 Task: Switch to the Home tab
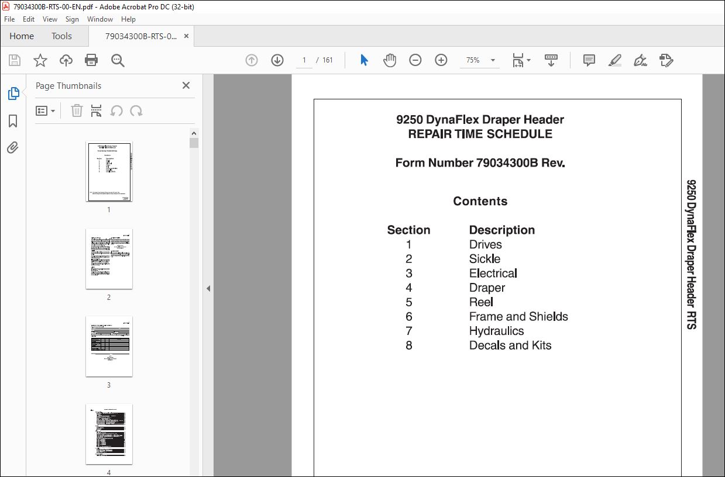(22, 36)
